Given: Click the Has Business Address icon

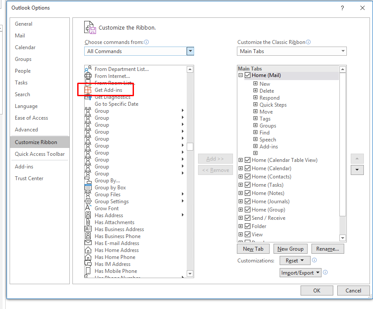Looking at the screenshot, I should pyautogui.click(x=88, y=229).
